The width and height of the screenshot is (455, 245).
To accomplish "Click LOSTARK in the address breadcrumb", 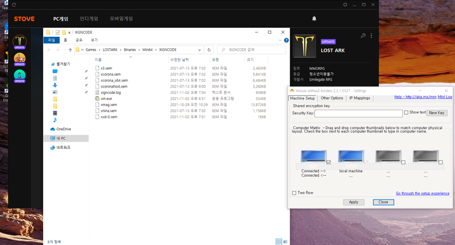I will pyautogui.click(x=110, y=50).
